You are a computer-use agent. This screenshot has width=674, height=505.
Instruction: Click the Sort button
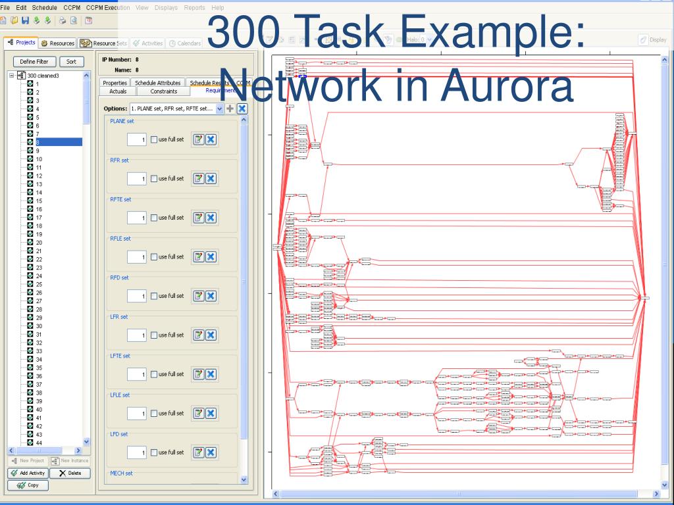pyautogui.click(x=71, y=61)
